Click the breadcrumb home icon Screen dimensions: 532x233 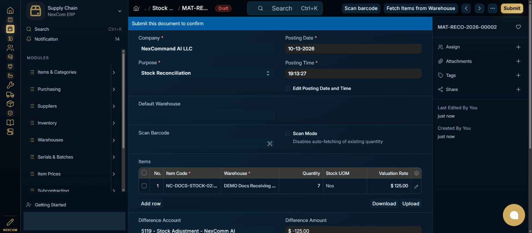pos(136,8)
